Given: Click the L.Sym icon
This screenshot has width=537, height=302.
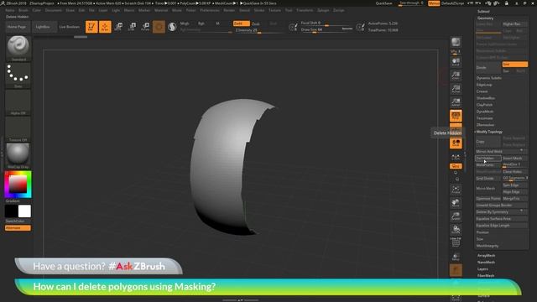Looking at the screenshot, I should [x=456, y=157].
